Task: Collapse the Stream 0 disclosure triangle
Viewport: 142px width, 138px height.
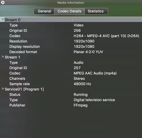Action: [x=3, y=20]
